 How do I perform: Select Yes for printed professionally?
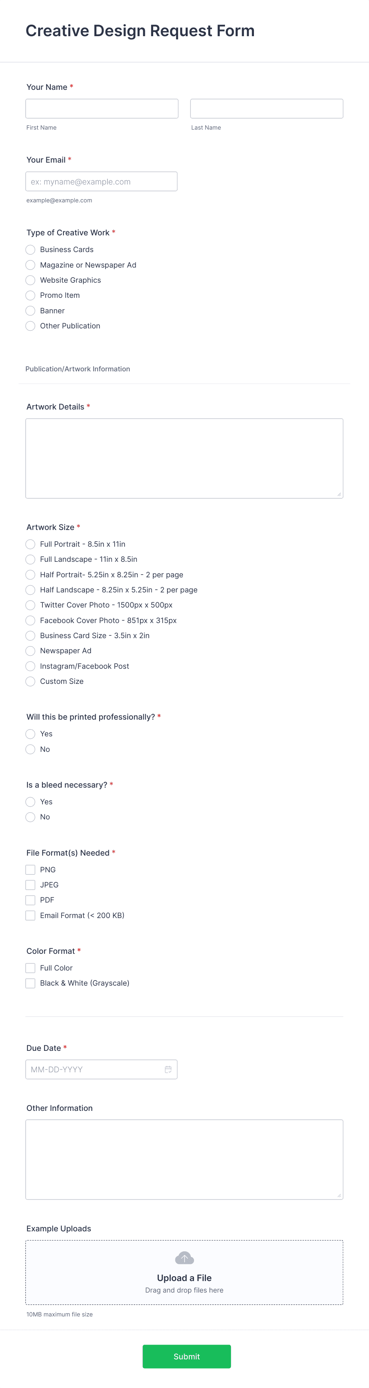click(x=30, y=734)
